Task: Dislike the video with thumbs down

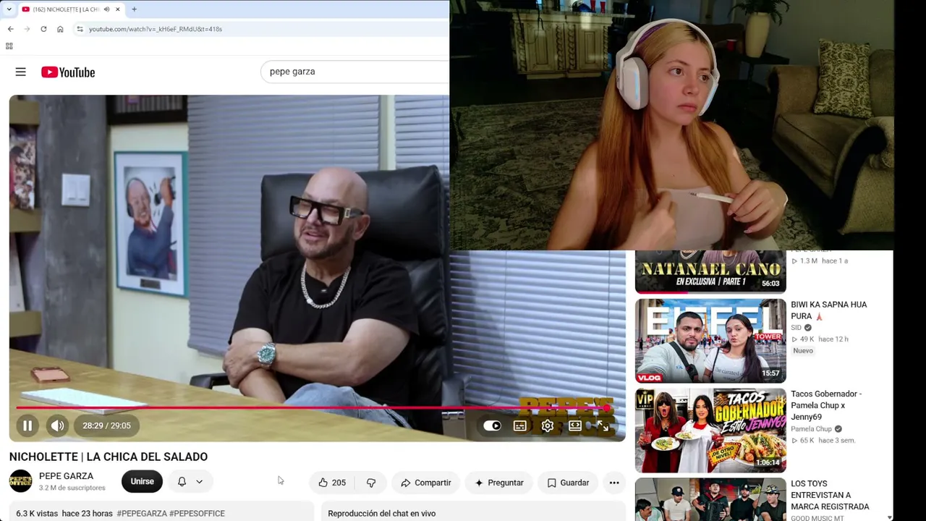Action: point(371,483)
